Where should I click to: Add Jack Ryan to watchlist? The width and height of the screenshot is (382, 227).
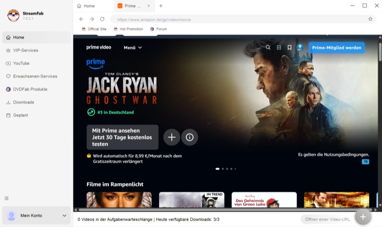pyautogui.click(x=172, y=137)
